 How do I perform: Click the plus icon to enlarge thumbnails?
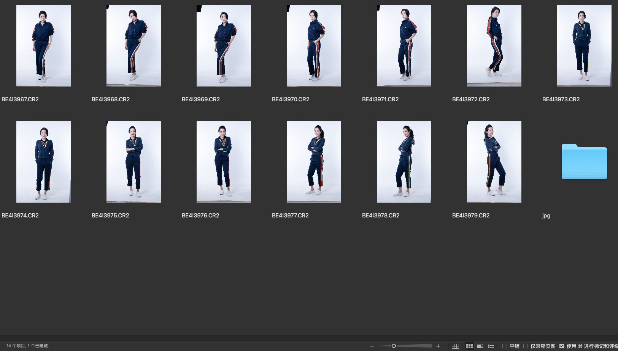pos(438,346)
